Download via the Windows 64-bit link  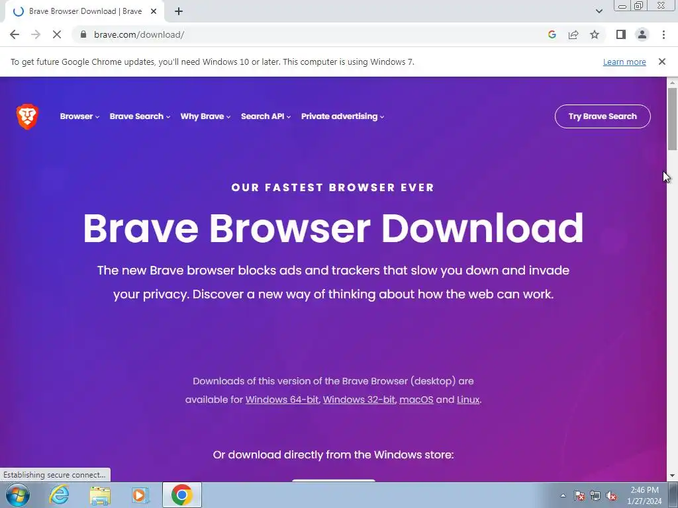282,400
